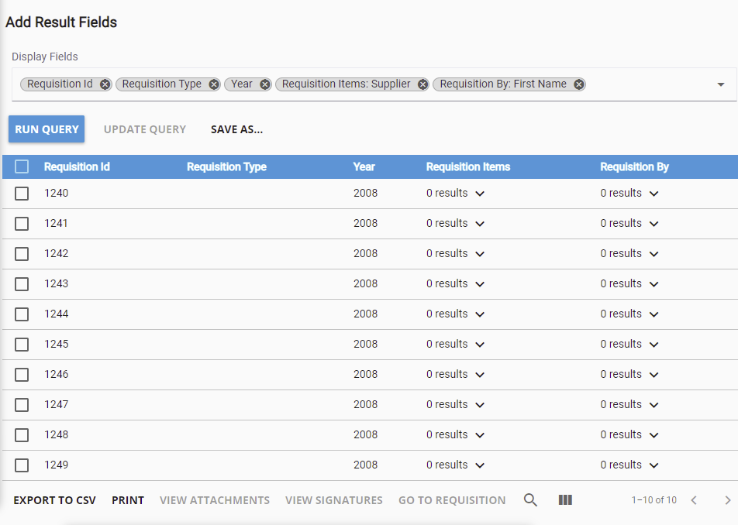The width and height of the screenshot is (738, 525).
Task: Tick the checkbox for requisition 1244
Action: 22,314
